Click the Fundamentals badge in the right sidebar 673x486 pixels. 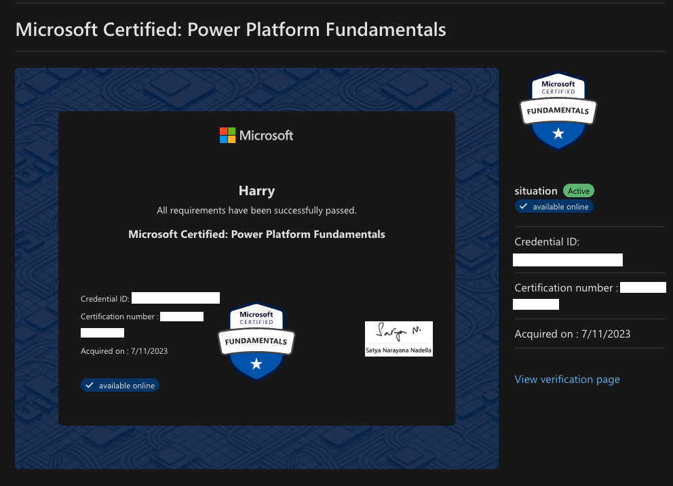(x=558, y=111)
